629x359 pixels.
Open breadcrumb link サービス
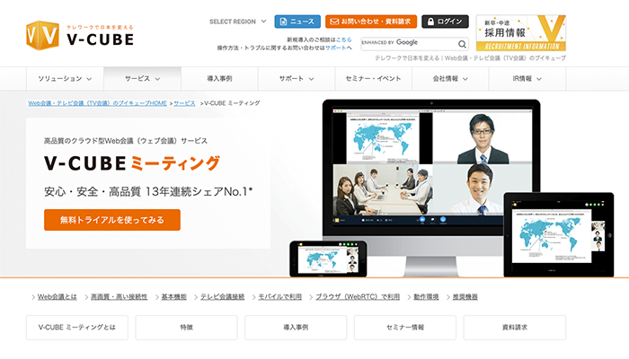[184, 103]
